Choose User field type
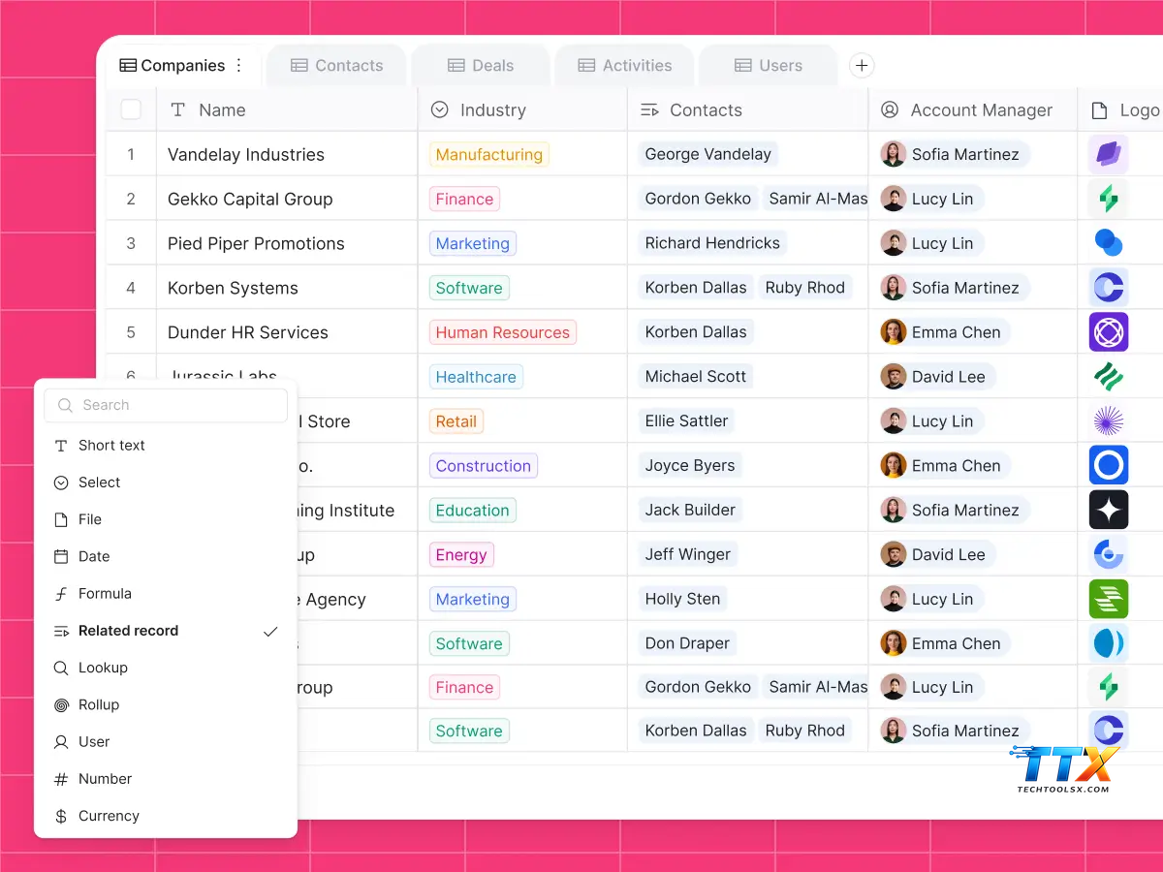 click(x=166, y=742)
